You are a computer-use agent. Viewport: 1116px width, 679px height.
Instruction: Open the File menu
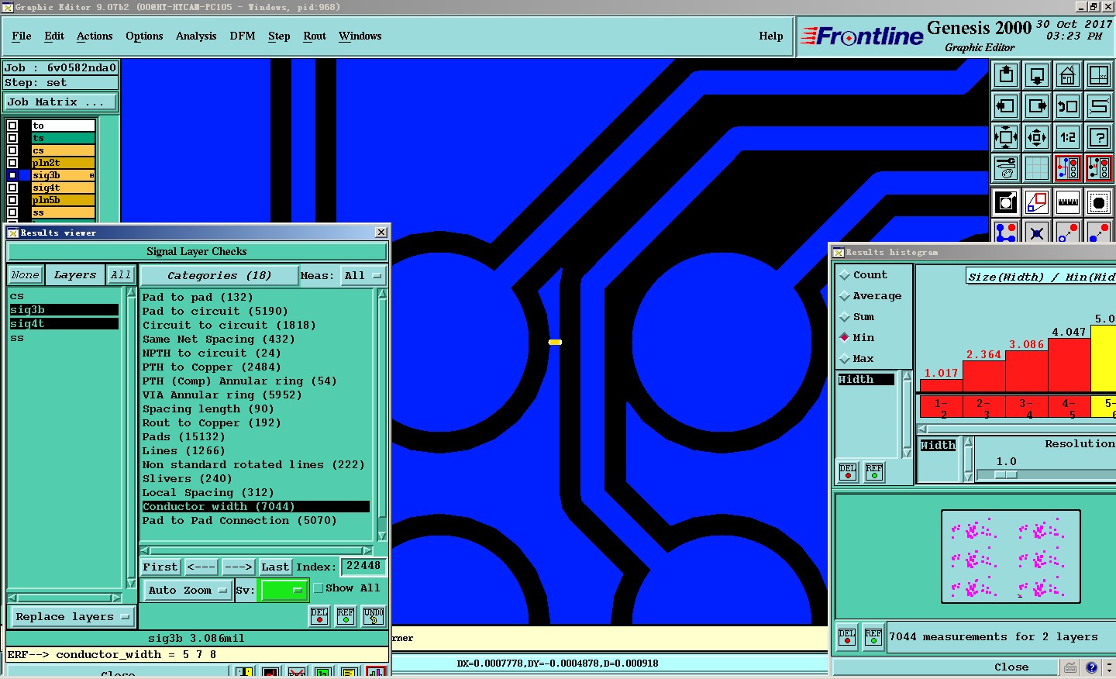coord(22,36)
